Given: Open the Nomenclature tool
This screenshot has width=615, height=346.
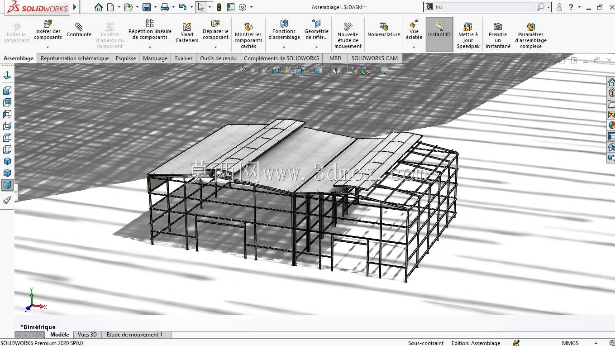Looking at the screenshot, I should (x=384, y=29).
